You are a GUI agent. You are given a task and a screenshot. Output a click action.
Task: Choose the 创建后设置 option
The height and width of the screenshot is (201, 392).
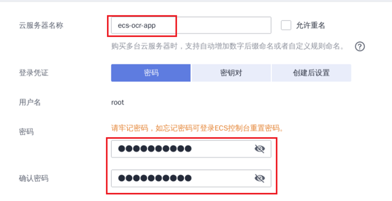[x=311, y=73]
